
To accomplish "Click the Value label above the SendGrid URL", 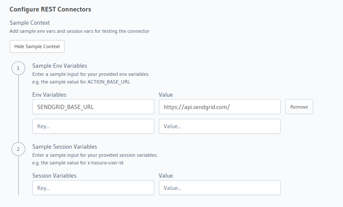I will pos(166,95).
